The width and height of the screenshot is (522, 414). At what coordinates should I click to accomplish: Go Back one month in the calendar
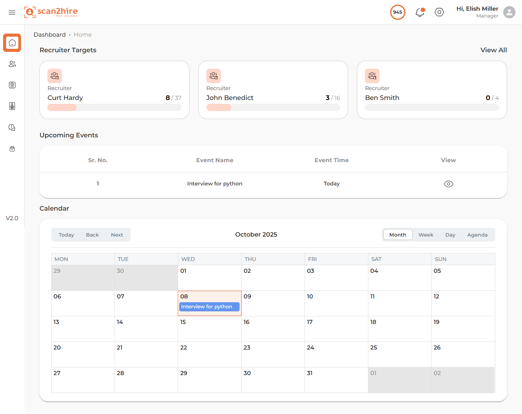(92, 235)
